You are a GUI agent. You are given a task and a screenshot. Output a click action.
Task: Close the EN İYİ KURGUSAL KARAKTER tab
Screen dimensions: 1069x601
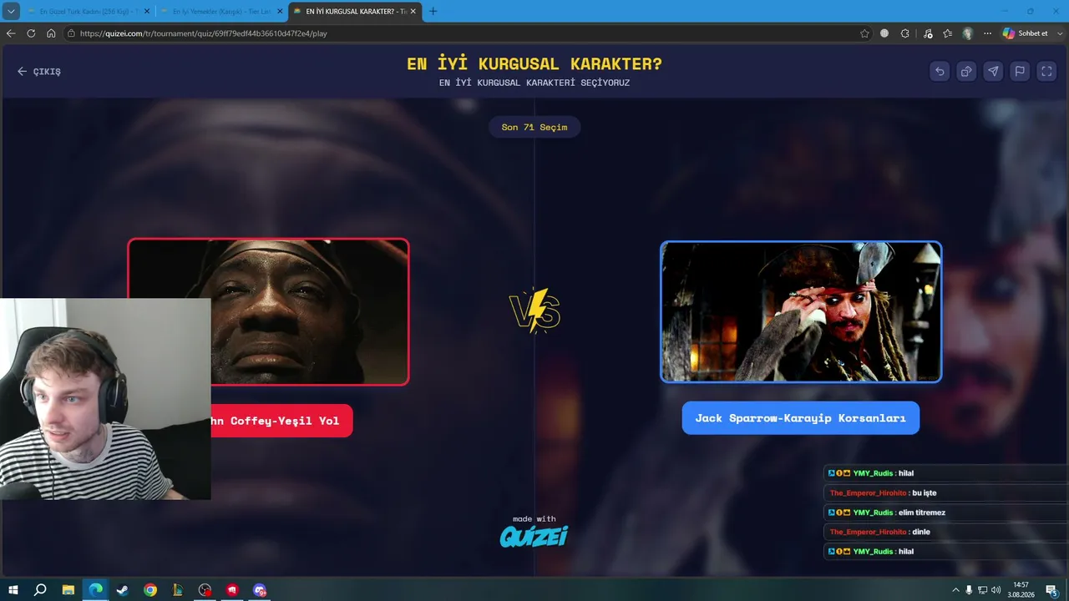point(414,12)
